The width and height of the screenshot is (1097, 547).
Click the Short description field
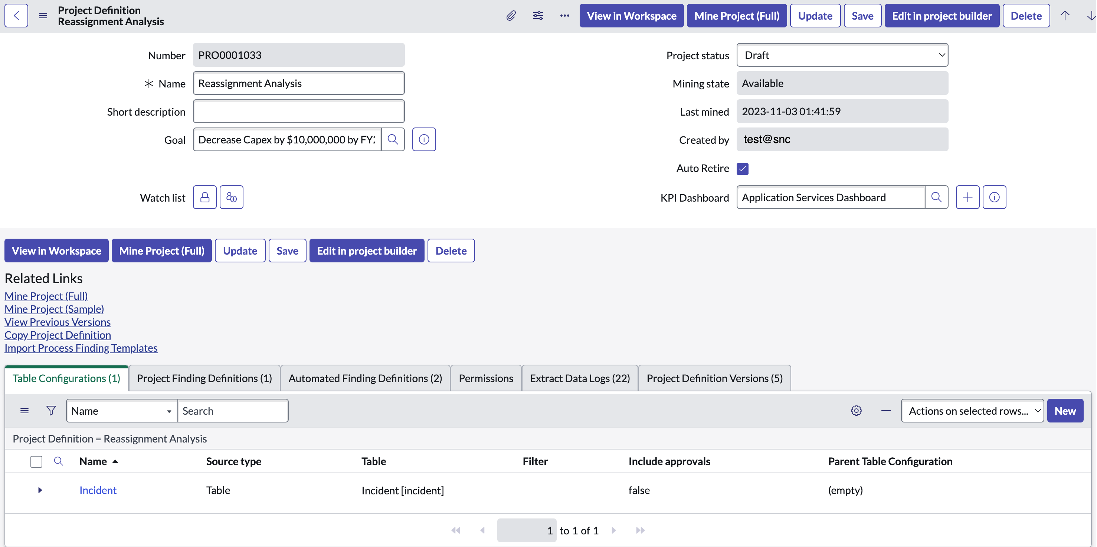point(298,112)
